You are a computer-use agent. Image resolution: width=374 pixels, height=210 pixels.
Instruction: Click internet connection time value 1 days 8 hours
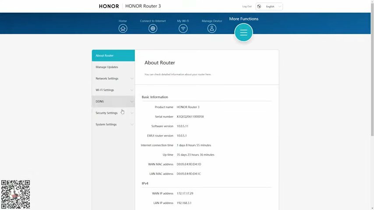(194, 145)
